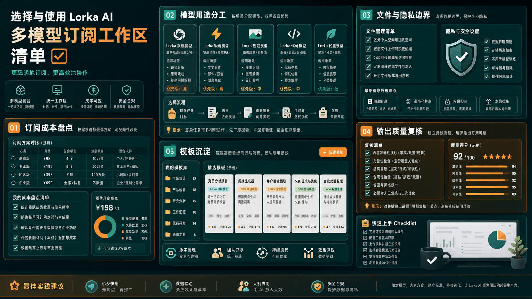
Task: Open the 通用工具 template folder
Action: 181,234
